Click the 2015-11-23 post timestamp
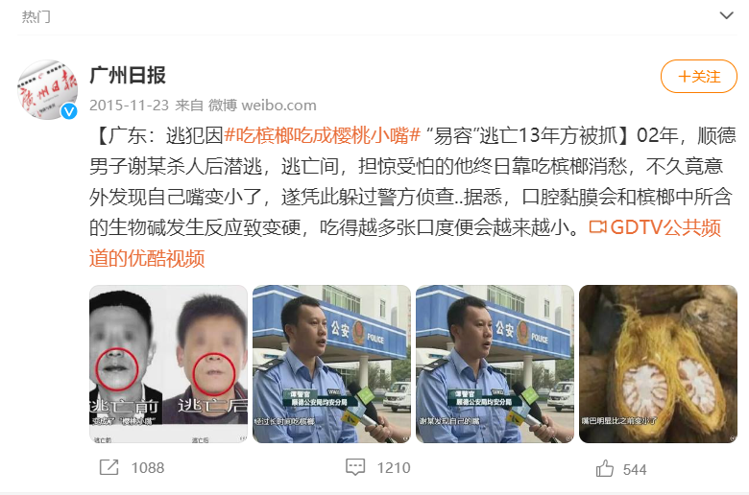Screen dimensions: 749x495 pyautogui.click(x=129, y=105)
